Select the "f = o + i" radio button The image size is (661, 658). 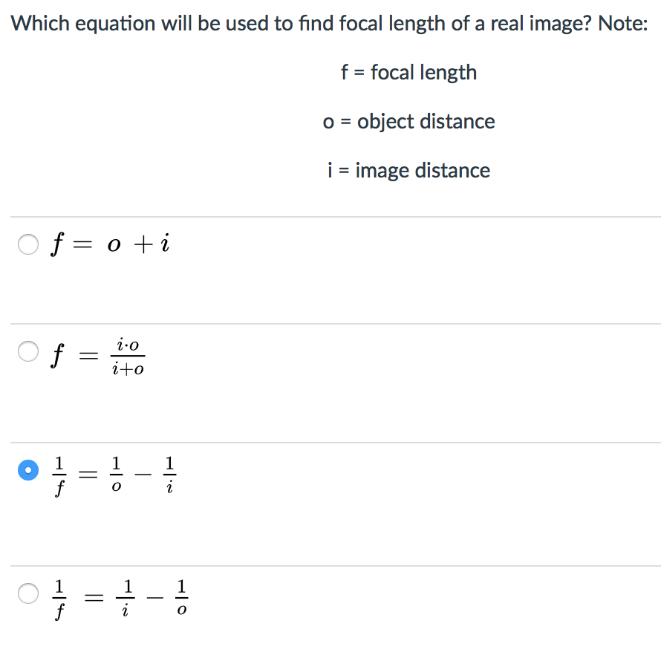28,245
